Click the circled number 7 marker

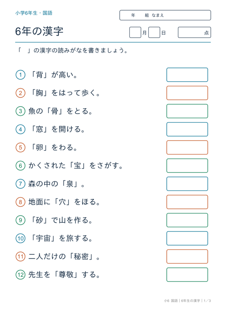pos(20,184)
